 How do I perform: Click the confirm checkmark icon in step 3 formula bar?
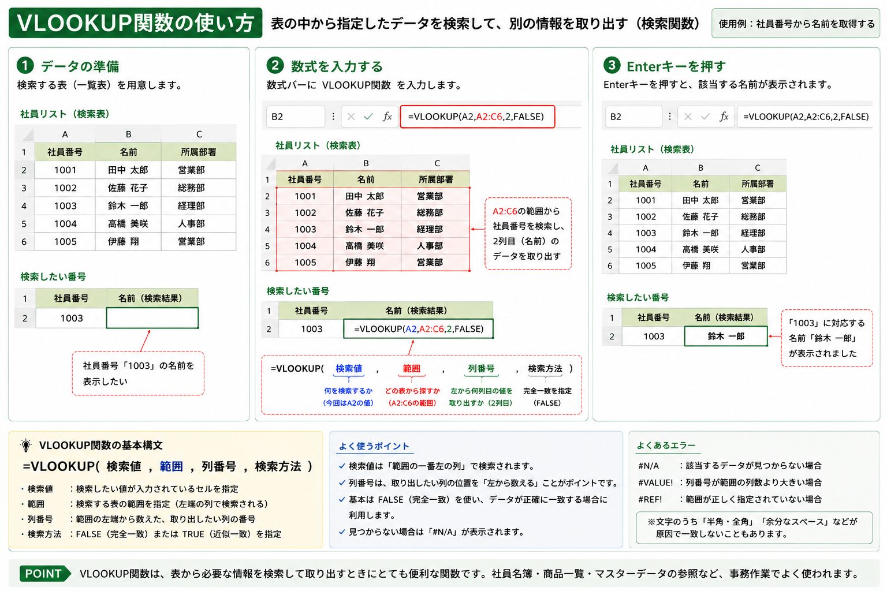click(705, 117)
